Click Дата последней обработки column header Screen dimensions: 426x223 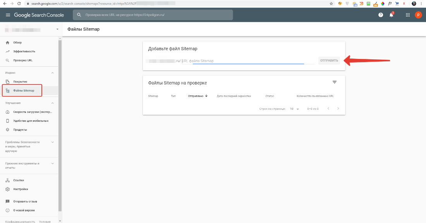point(234,96)
